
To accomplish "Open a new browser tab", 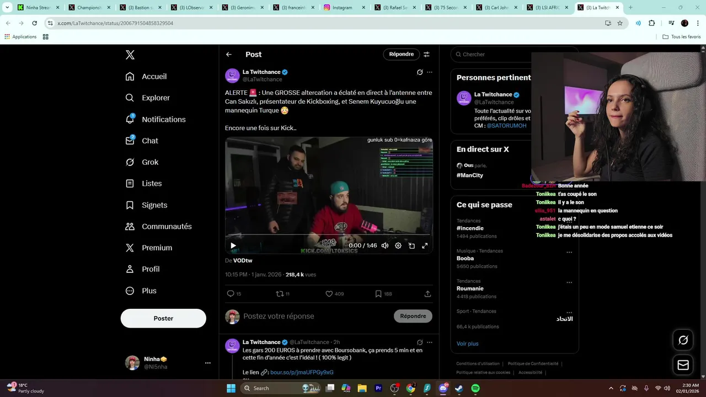I will (630, 8).
